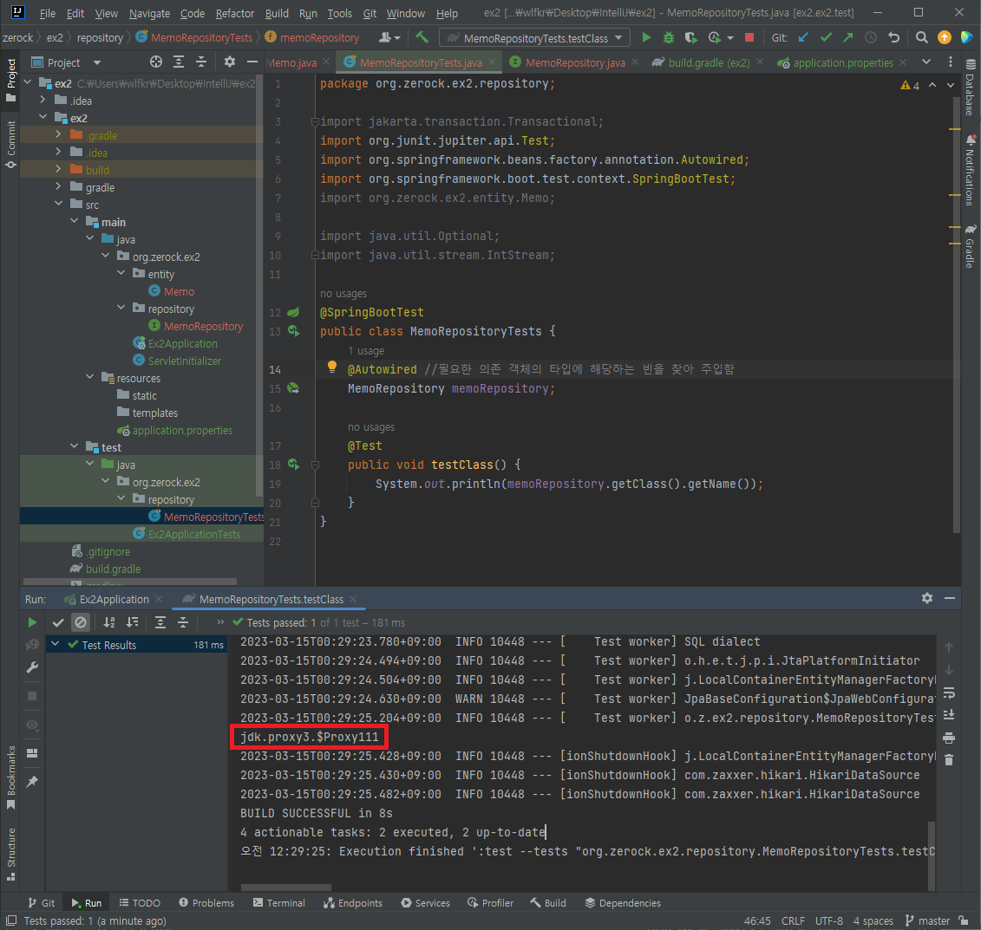
Task: Open the Endpoints tool window
Action: click(x=353, y=902)
